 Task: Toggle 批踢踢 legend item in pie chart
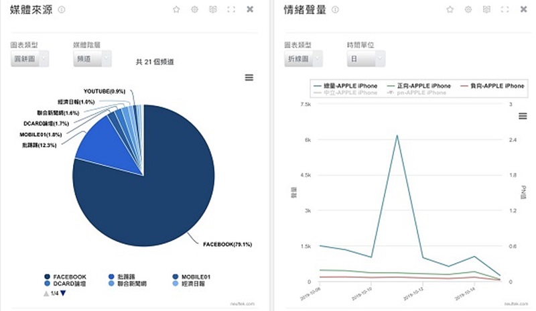[x=122, y=277]
